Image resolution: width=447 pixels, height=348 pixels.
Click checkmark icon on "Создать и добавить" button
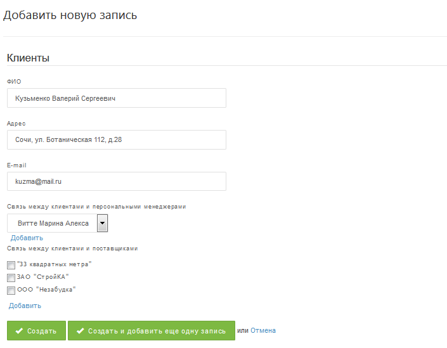(x=80, y=331)
